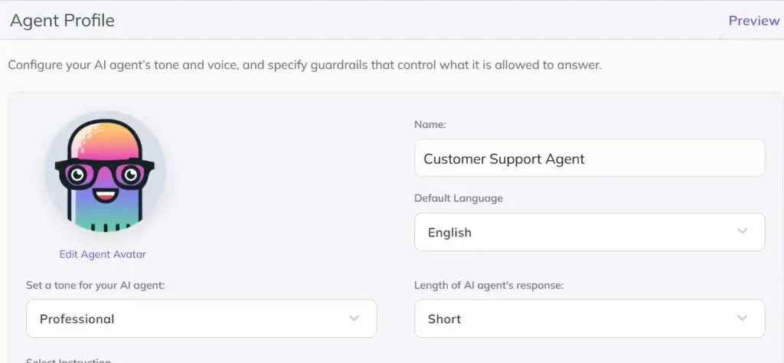784x363 pixels.
Task: Open the agent tone dropdown
Action: (201, 319)
